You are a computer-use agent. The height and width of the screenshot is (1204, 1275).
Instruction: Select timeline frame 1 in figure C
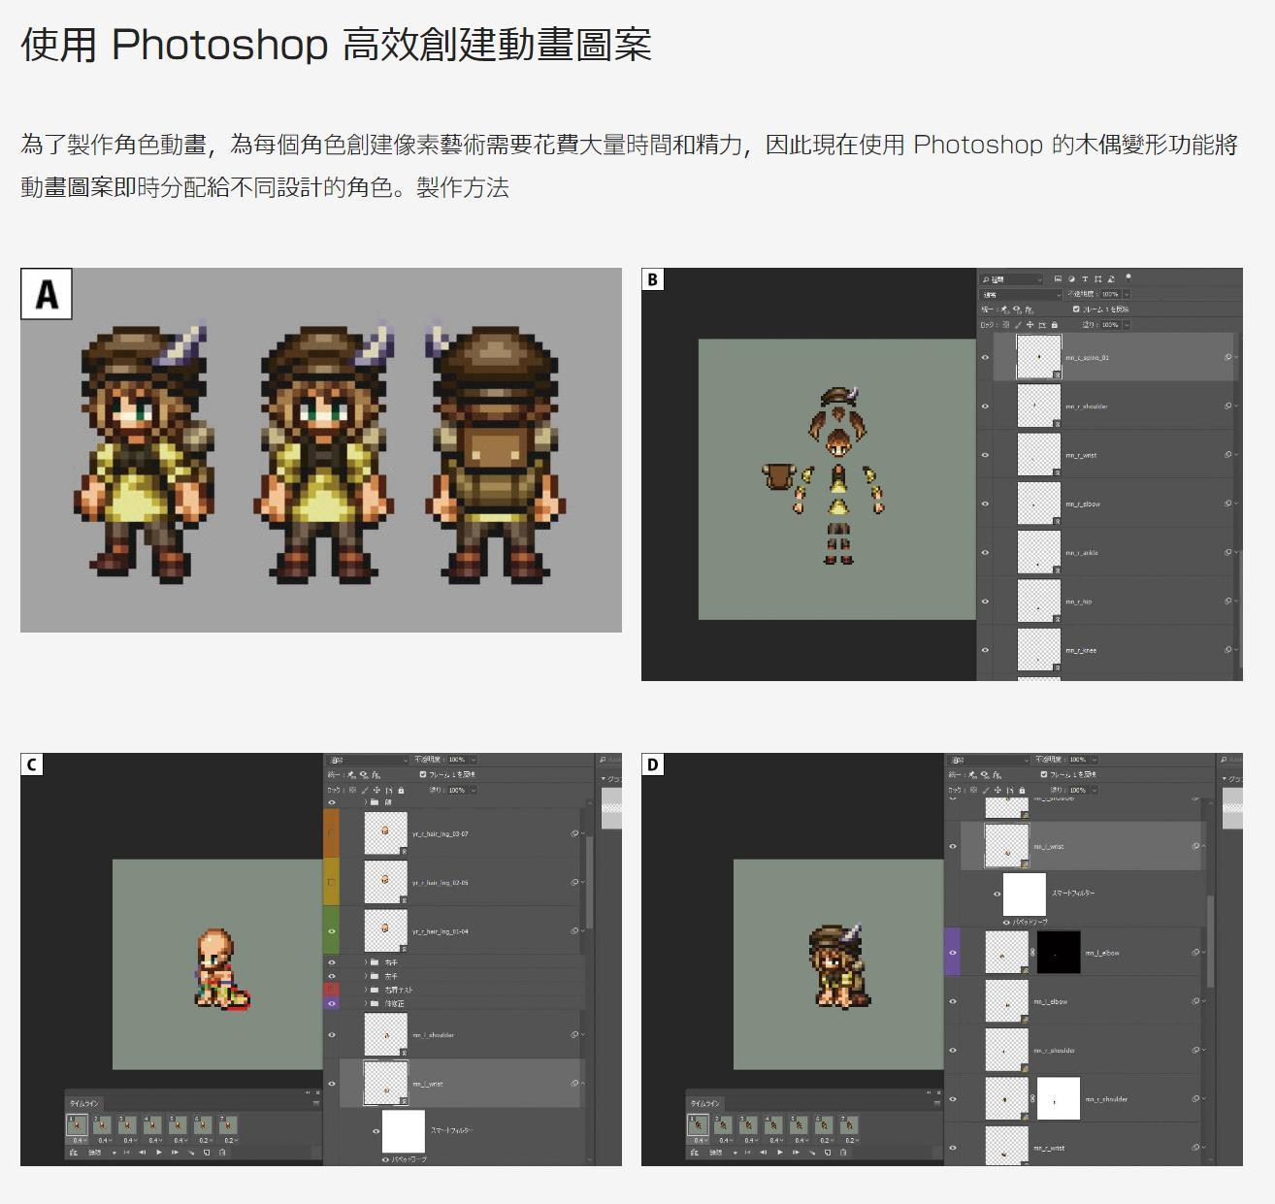[x=78, y=1125]
